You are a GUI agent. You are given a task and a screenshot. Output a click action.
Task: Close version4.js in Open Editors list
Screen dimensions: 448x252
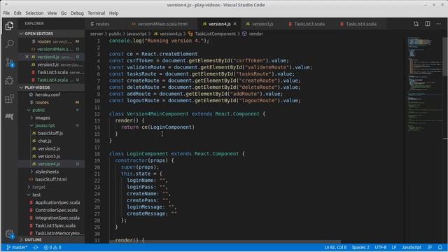(27, 57)
